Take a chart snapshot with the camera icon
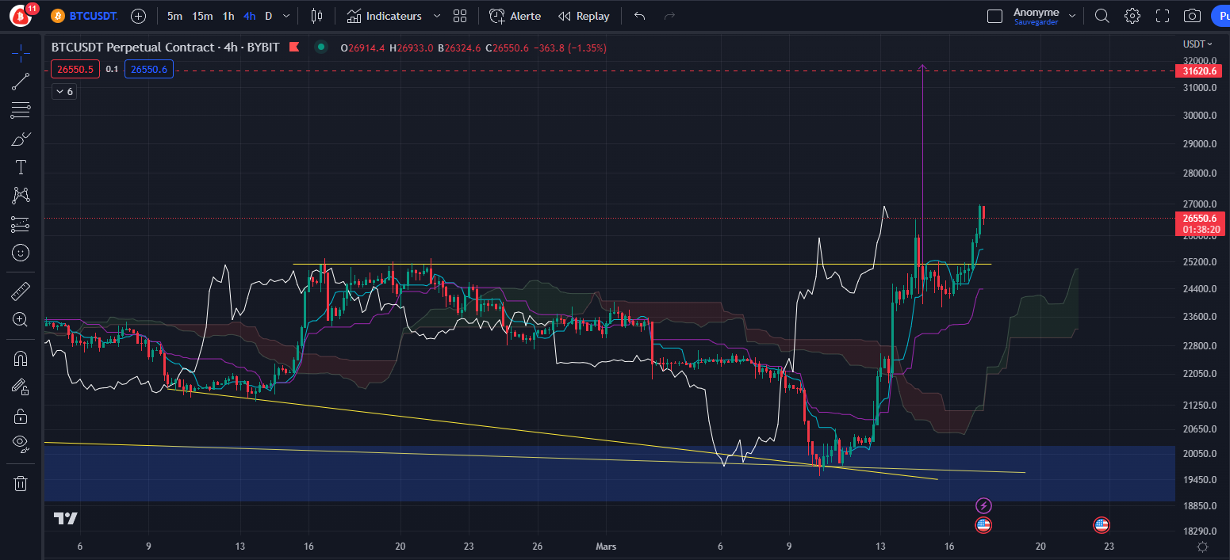The width and height of the screenshot is (1230, 560). tap(1192, 15)
